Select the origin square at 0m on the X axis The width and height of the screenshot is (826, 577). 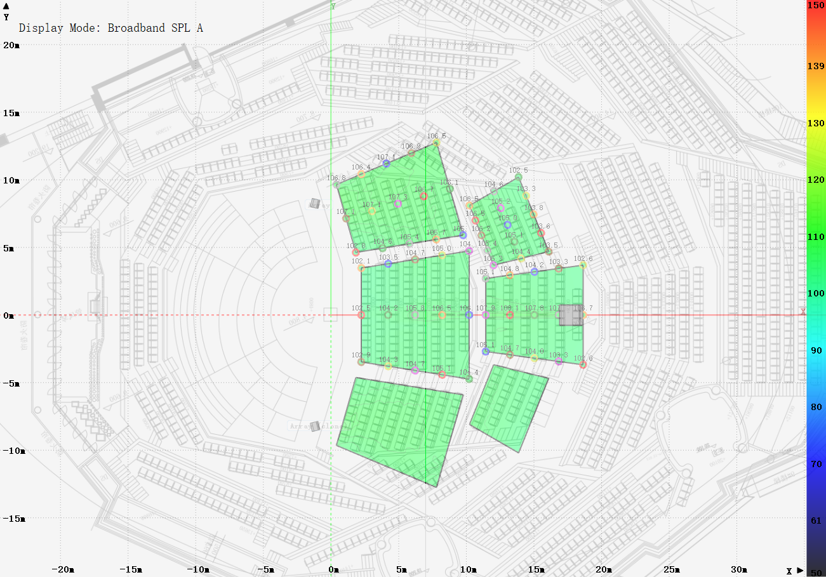(x=330, y=315)
